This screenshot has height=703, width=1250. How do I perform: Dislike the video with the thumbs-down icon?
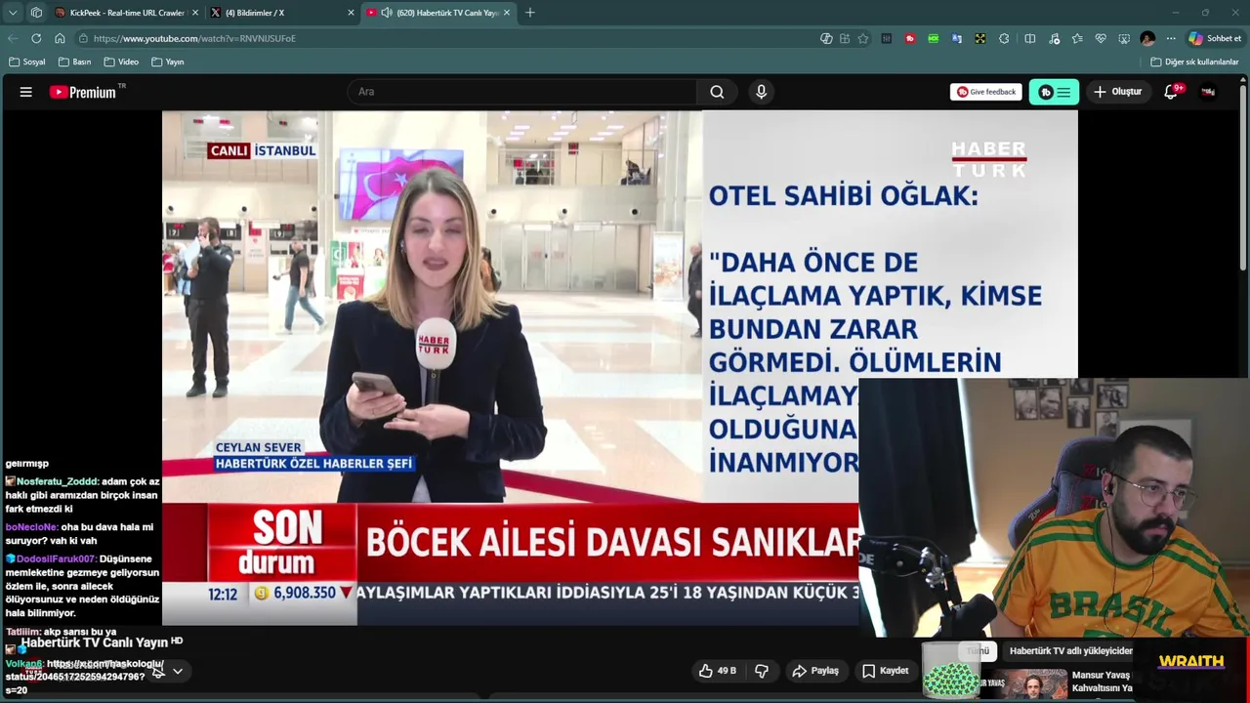click(x=762, y=671)
